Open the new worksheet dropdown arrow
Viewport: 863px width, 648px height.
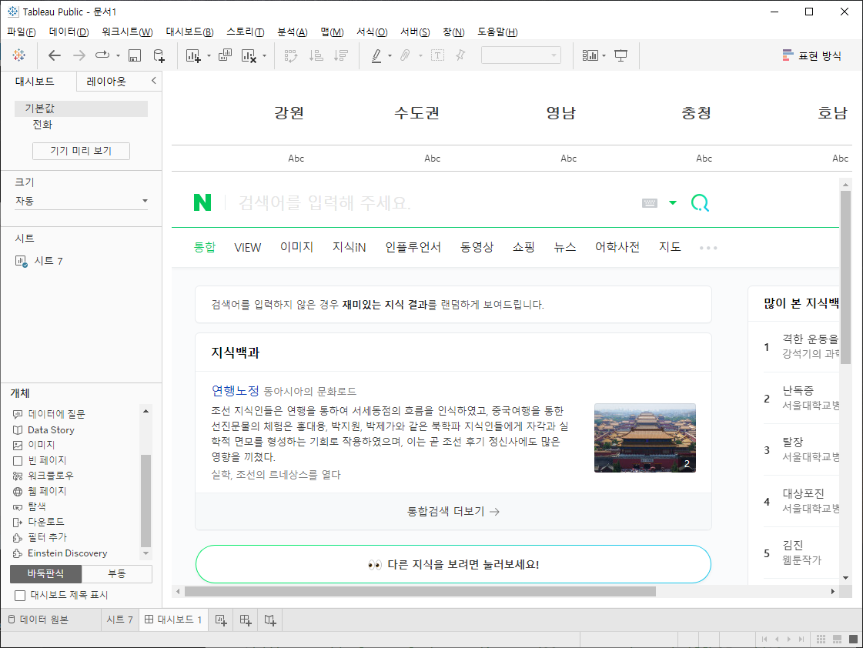209,55
